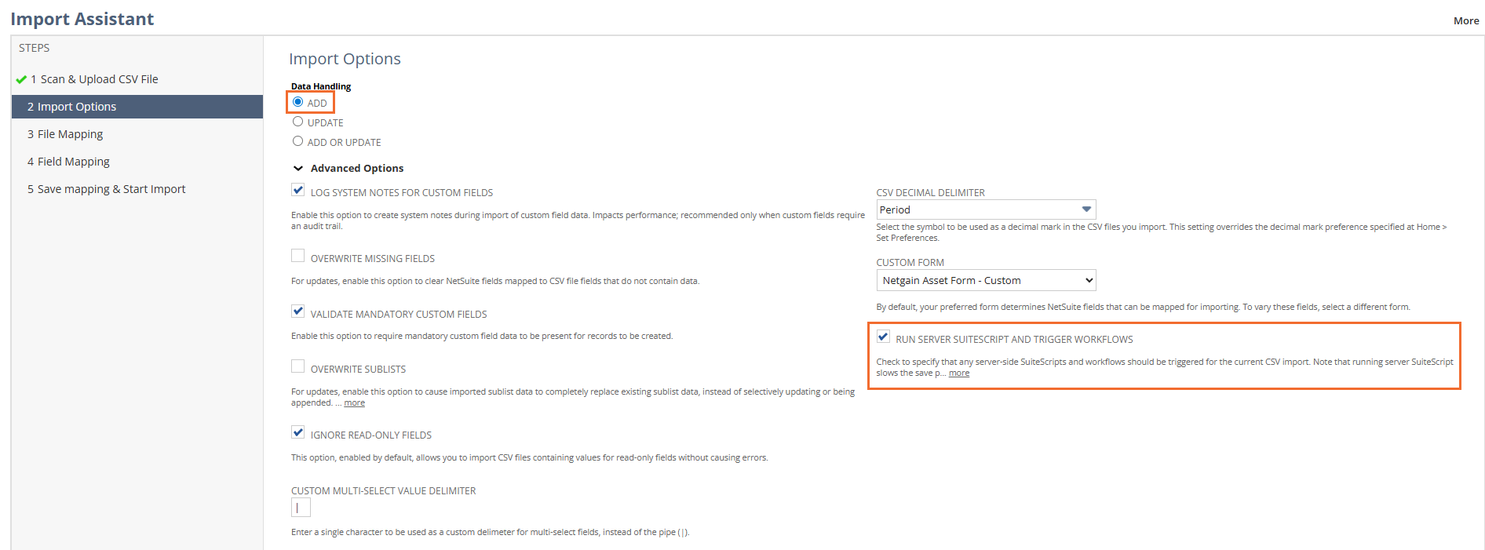Enable the Overwrite Missing Fields checkbox

click(x=297, y=255)
